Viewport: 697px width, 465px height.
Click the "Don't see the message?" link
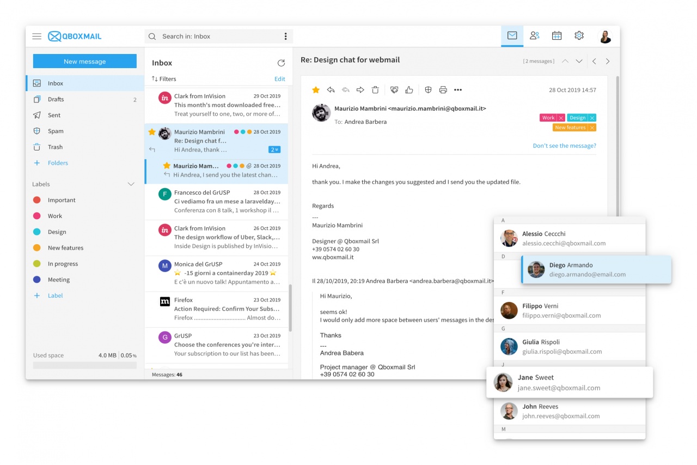click(564, 146)
